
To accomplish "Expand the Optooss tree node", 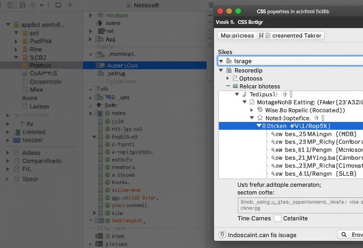I will click(x=228, y=78).
